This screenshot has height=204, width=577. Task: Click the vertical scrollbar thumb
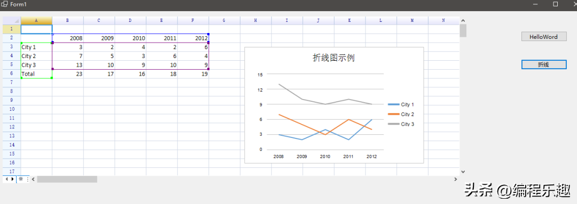pos(463,31)
